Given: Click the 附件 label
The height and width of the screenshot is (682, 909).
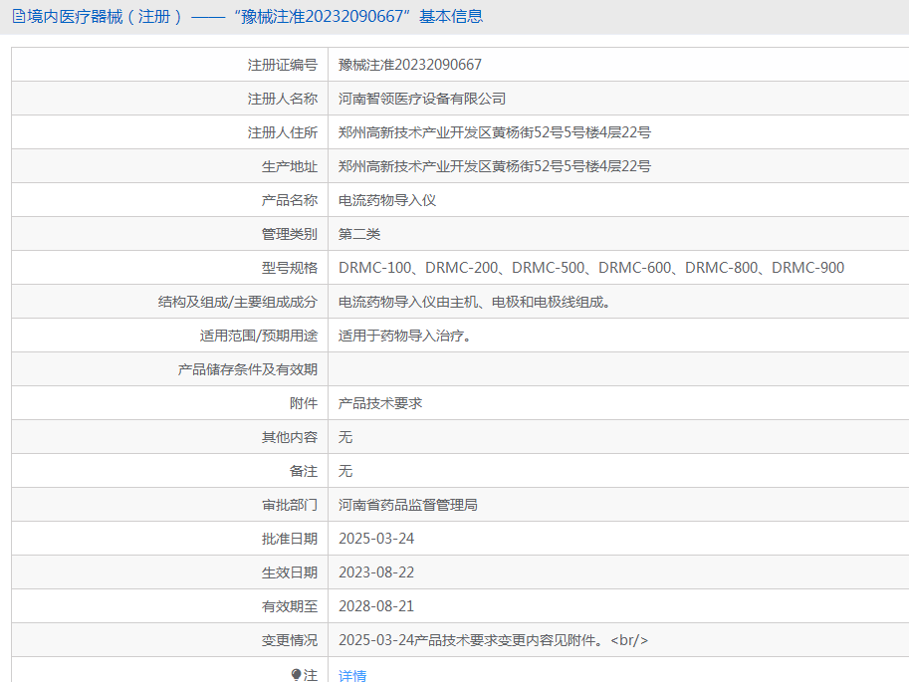Looking at the screenshot, I should [304, 403].
